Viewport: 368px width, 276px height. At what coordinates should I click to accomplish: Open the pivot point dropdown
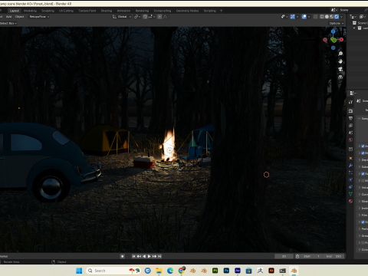(x=137, y=17)
